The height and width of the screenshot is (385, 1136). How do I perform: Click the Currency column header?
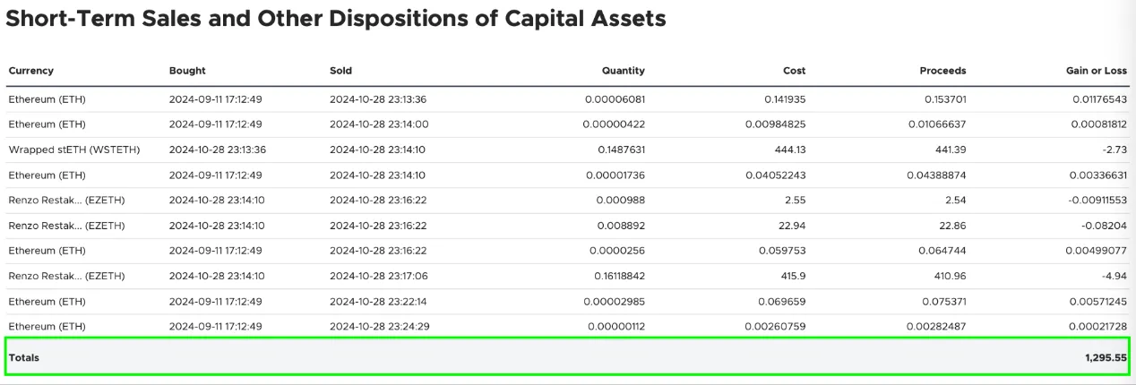point(30,71)
